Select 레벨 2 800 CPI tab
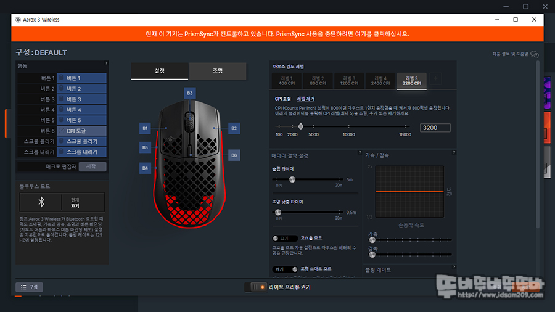This screenshot has width=555, height=312. click(318, 81)
